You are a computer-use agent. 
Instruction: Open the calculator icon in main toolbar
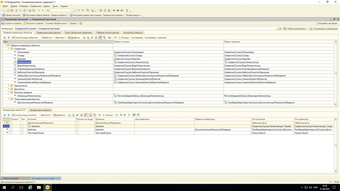(101, 10)
